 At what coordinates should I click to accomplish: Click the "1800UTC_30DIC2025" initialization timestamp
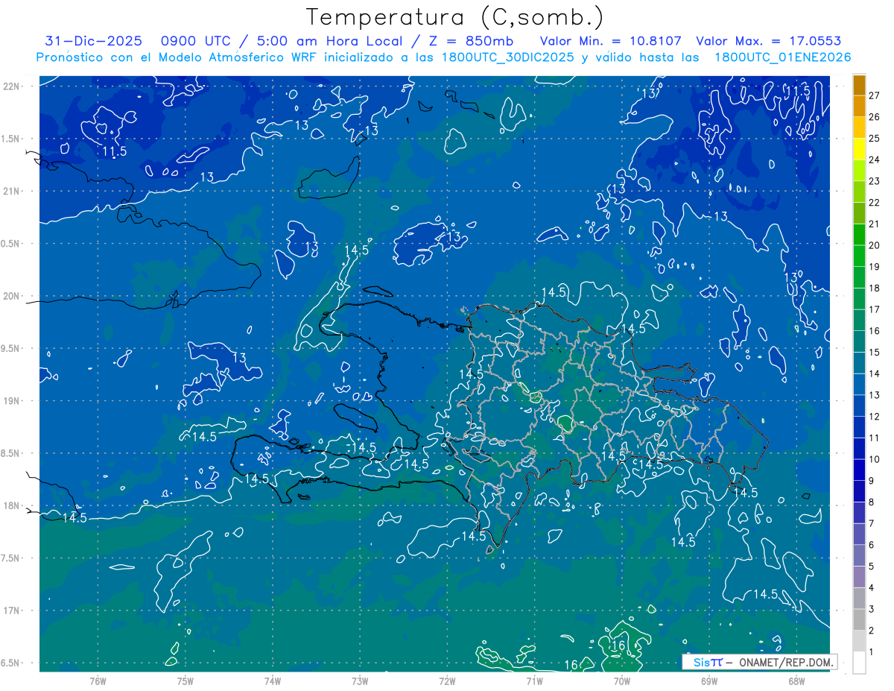coord(507,57)
